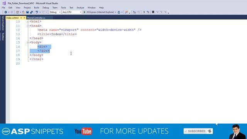This screenshot has height=139, width=247.
Task: Click the Uncomment lines icon
Action: click(x=148, y=12)
